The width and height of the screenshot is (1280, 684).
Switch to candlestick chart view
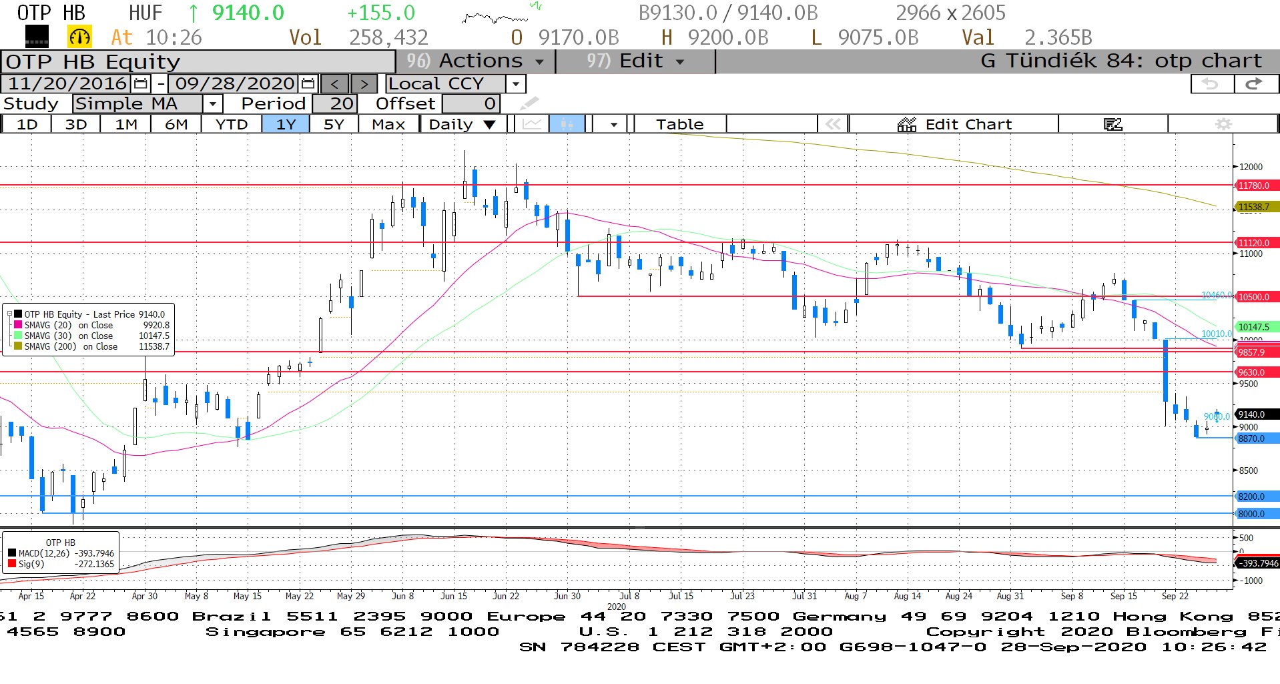(567, 124)
